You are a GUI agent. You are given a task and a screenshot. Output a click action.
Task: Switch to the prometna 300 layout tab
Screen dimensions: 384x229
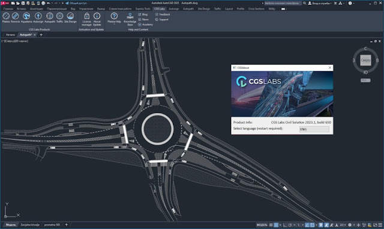pyautogui.click(x=52, y=225)
